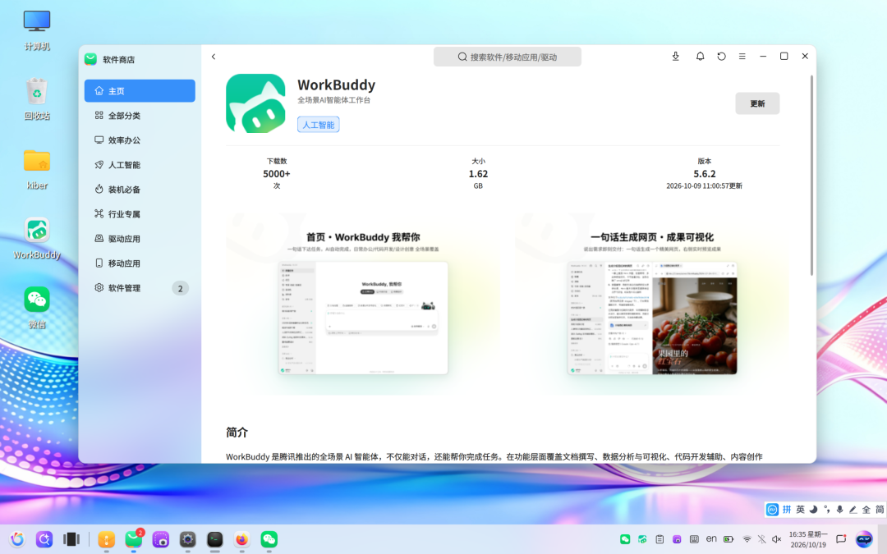Switch to the 移动应用 section
This screenshot has width=887, height=554.
140,263
